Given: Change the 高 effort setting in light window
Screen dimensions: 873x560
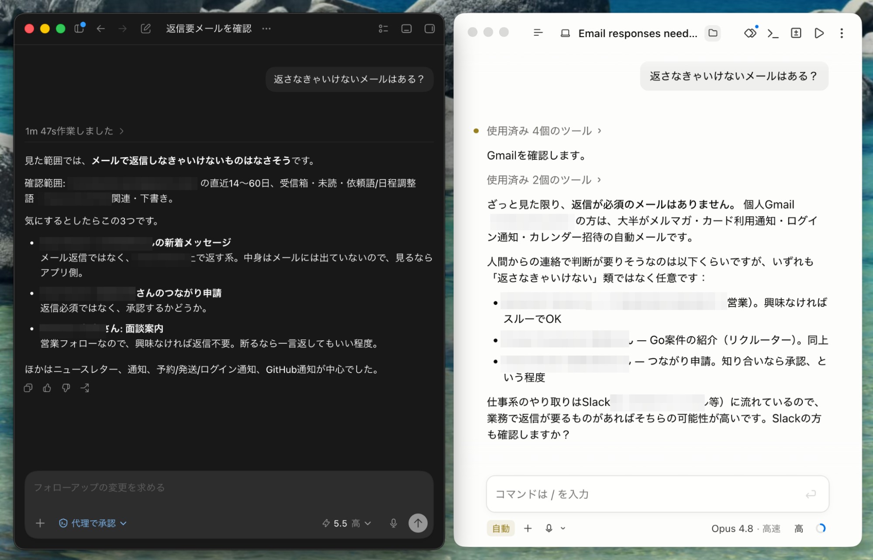Looking at the screenshot, I should pyautogui.click(x=799, y=529).
